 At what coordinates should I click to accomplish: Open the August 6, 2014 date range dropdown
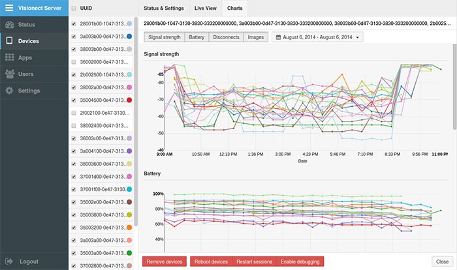(x=317, y=37)
